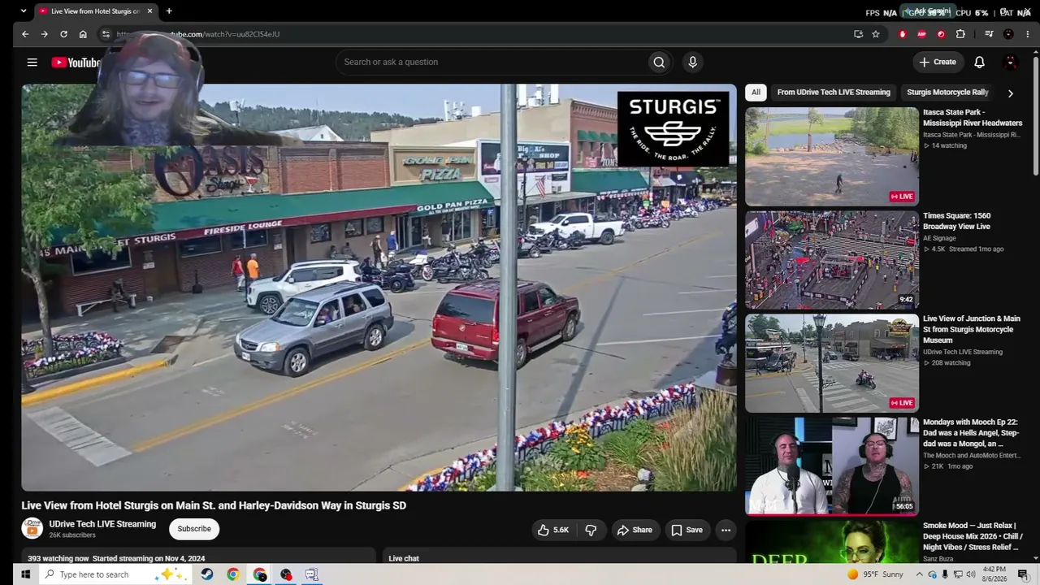Show more filter chips to the right
The width and height of the screenshot is (1040, 585).
coord(1010,93)
